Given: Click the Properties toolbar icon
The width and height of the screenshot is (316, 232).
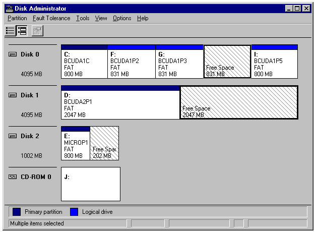Looking at the screenshot, I should click(37, 30).
